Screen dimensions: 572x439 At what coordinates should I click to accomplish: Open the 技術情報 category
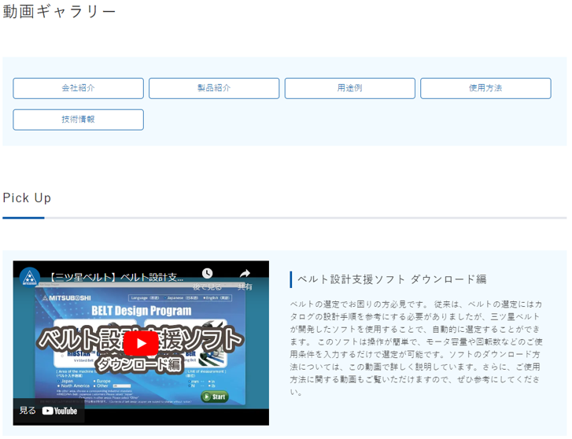(78, 120)
